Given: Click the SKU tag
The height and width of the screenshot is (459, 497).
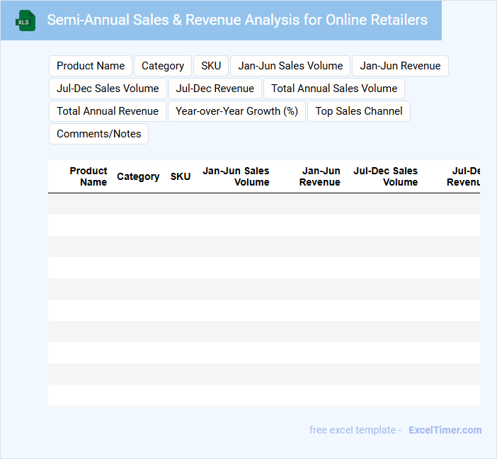Looking at the screenshot, I should [x=211, y=66].
